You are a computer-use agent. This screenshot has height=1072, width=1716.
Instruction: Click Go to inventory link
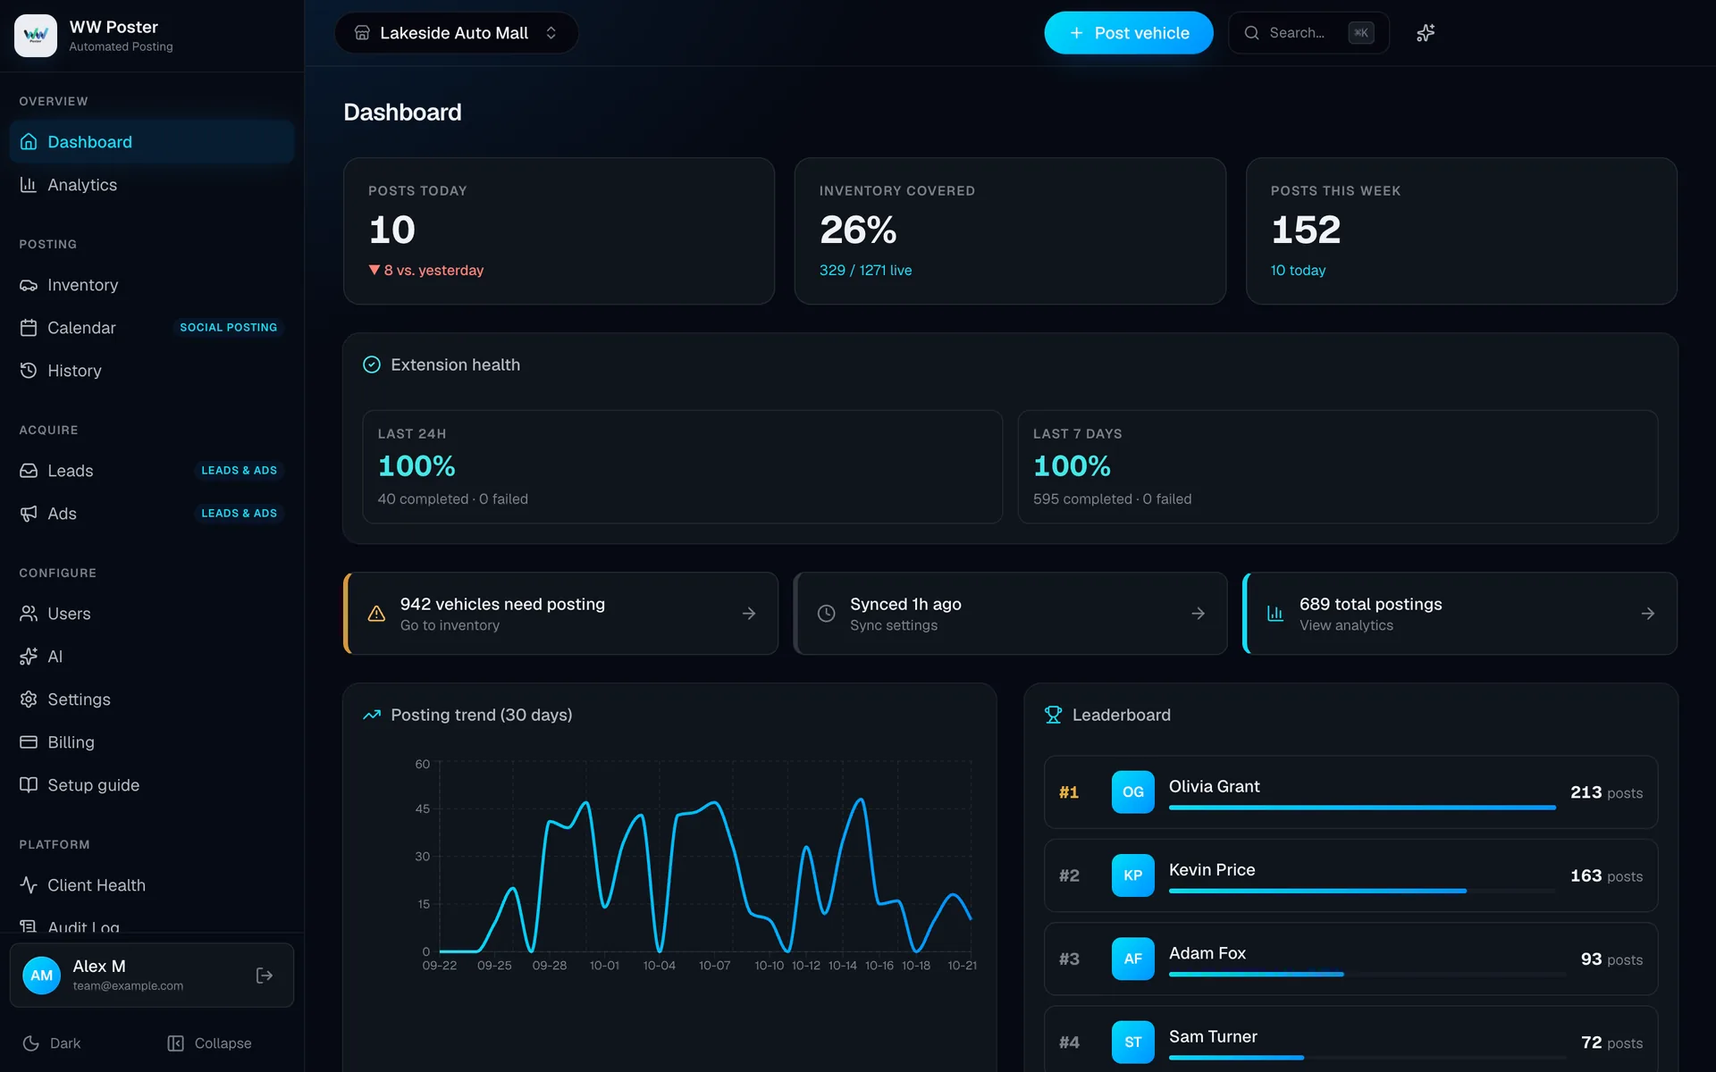click(450, 625)
